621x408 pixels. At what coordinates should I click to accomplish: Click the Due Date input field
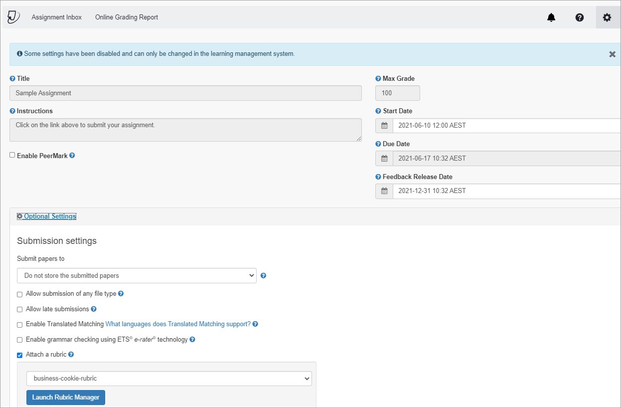click(x=507, y=159)
